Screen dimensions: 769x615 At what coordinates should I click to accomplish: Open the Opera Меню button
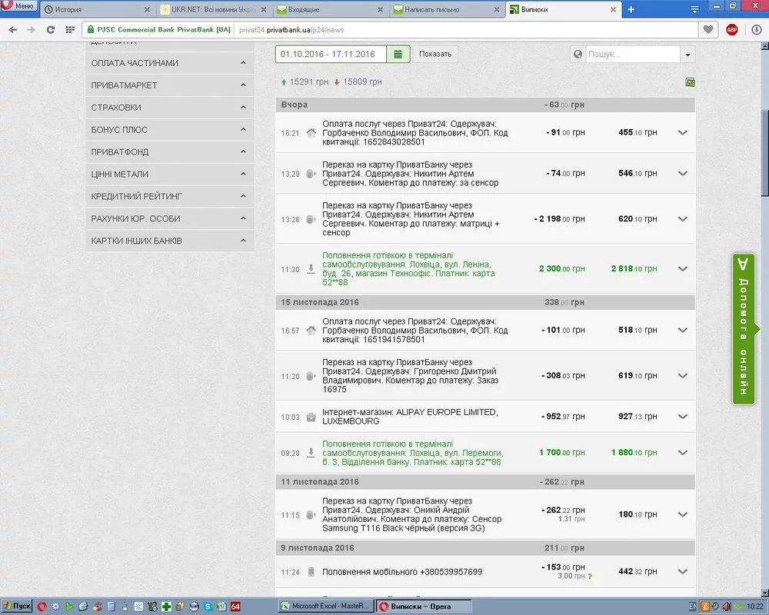18,8
